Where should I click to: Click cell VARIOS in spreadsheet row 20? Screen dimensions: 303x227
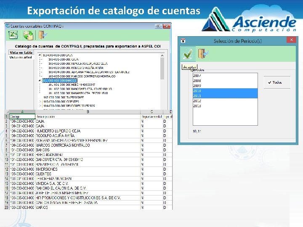click(88, 208)
